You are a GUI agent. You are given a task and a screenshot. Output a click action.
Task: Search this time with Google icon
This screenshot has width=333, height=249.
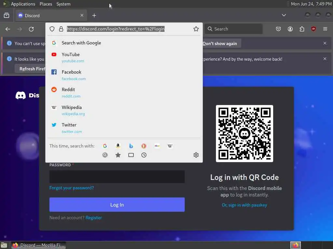pyautogui.click(x=105, y=146)
